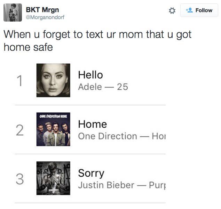The height and width of the screenshot is (209, 221).
Task: Click the One Direction Home album artwork
Action: point(53,129)
